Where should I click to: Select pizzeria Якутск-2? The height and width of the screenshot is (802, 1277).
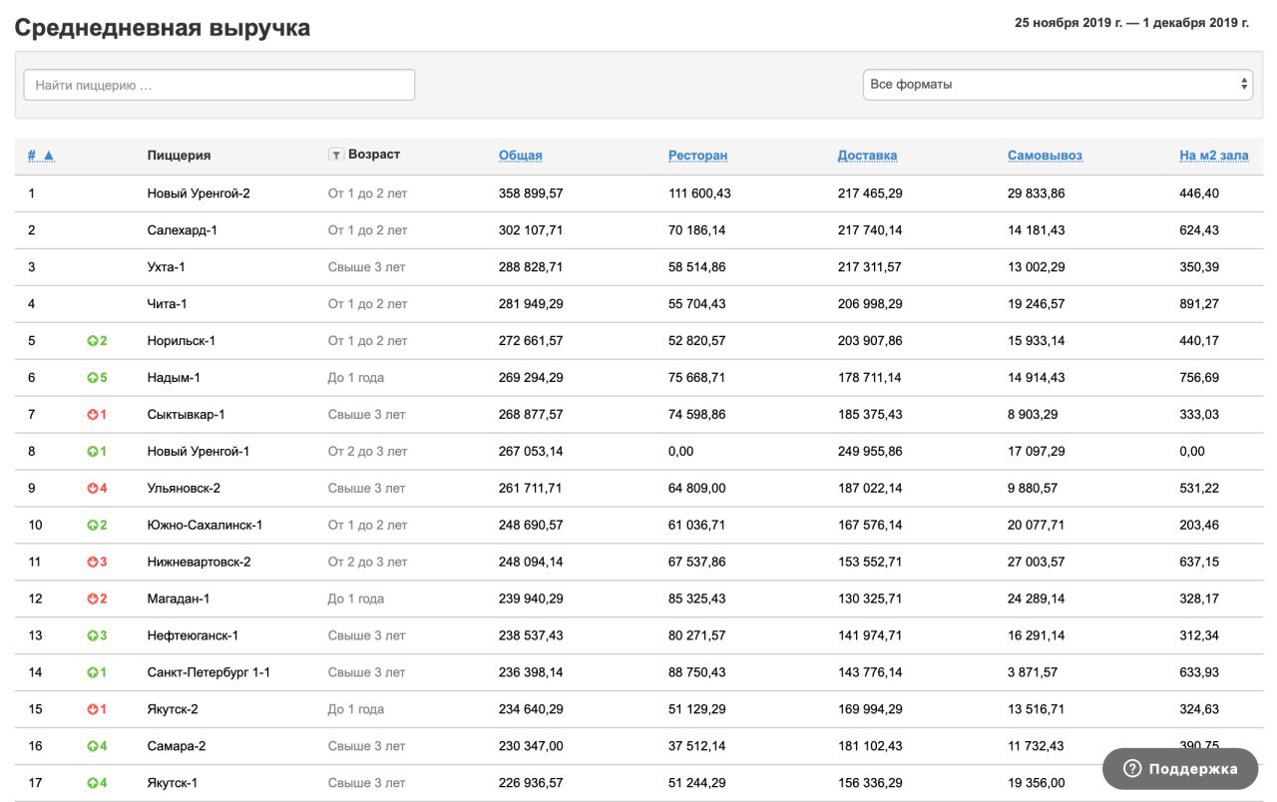tap(174, 710)
